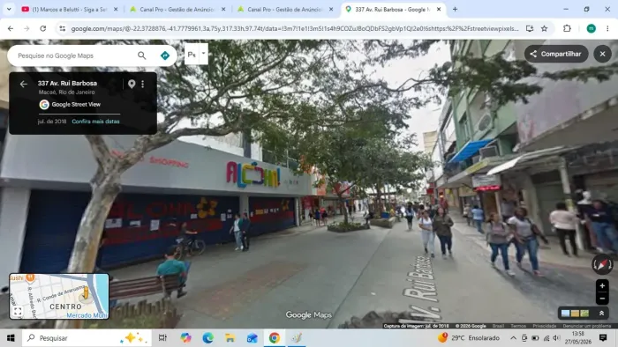Open the Chrome profile avatar

[591, 28]
